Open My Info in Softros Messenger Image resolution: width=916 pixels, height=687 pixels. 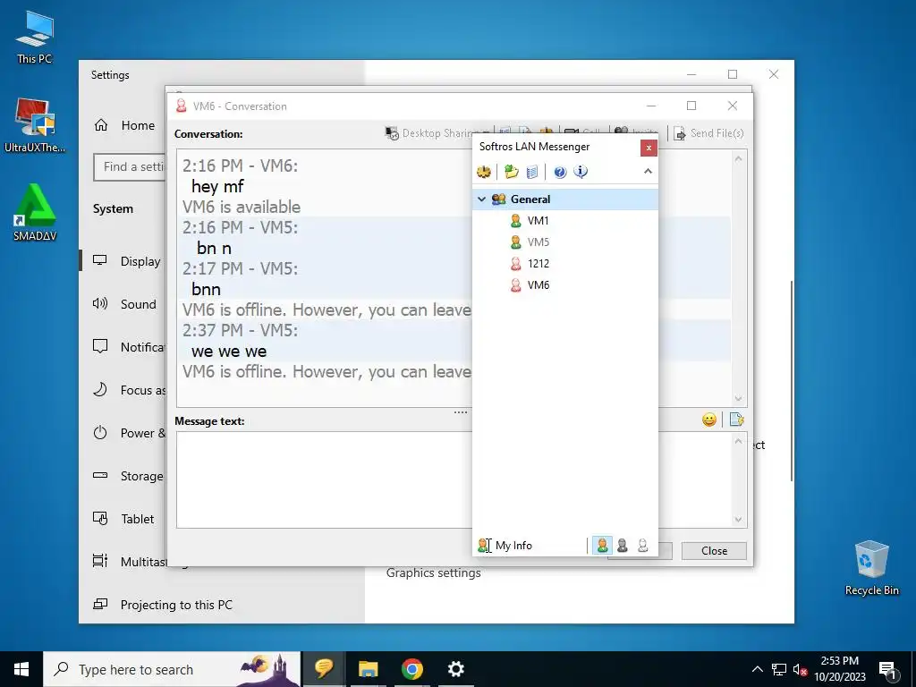[505, 546]
